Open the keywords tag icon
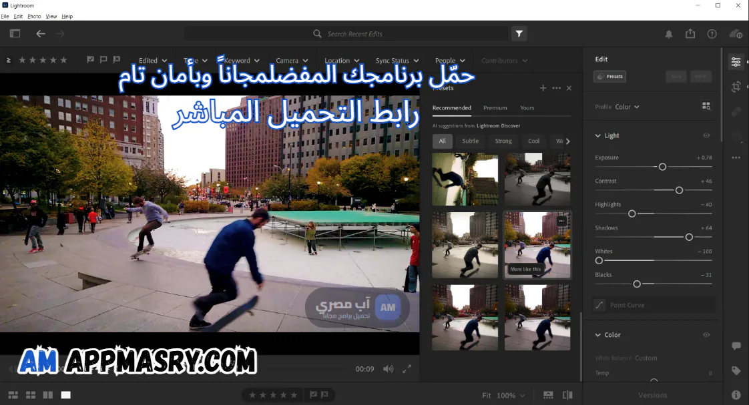Image resolution: width=749 pixels, height=405 pixels. (x=736, y=370)
